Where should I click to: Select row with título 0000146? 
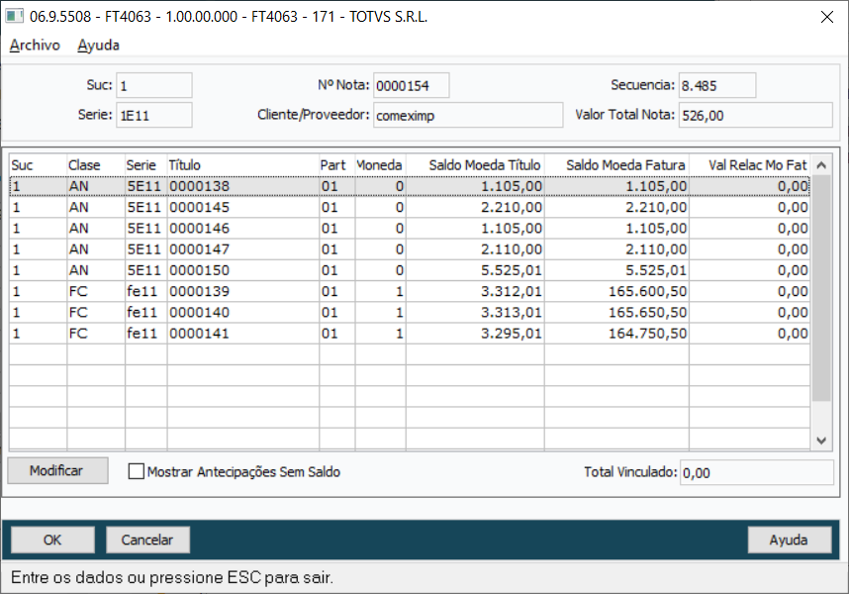pos(410,229)
